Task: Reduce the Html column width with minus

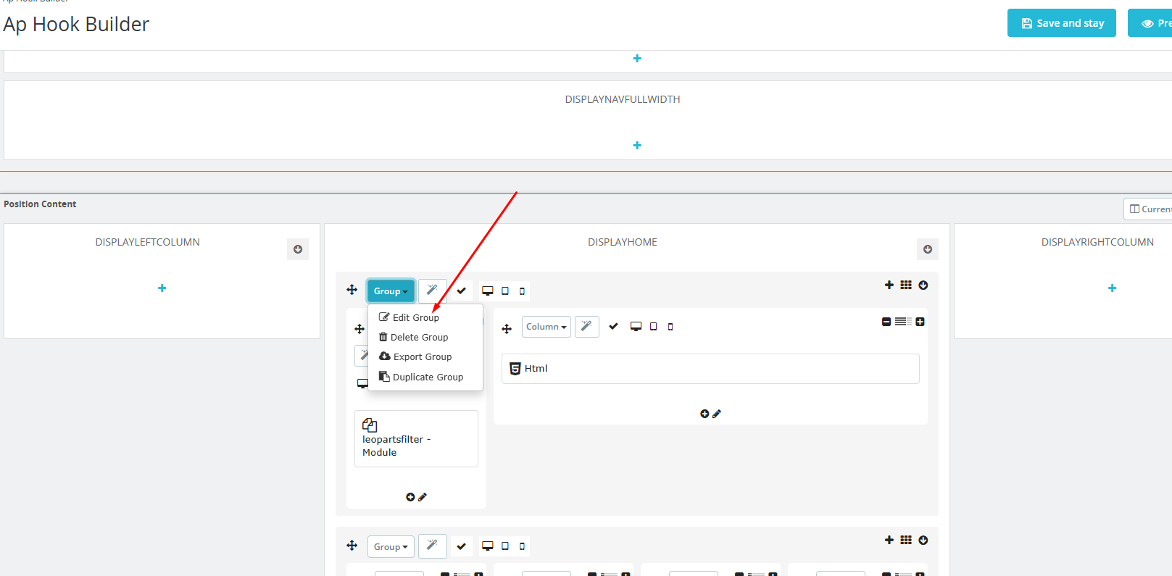Action: pos(886,322)
